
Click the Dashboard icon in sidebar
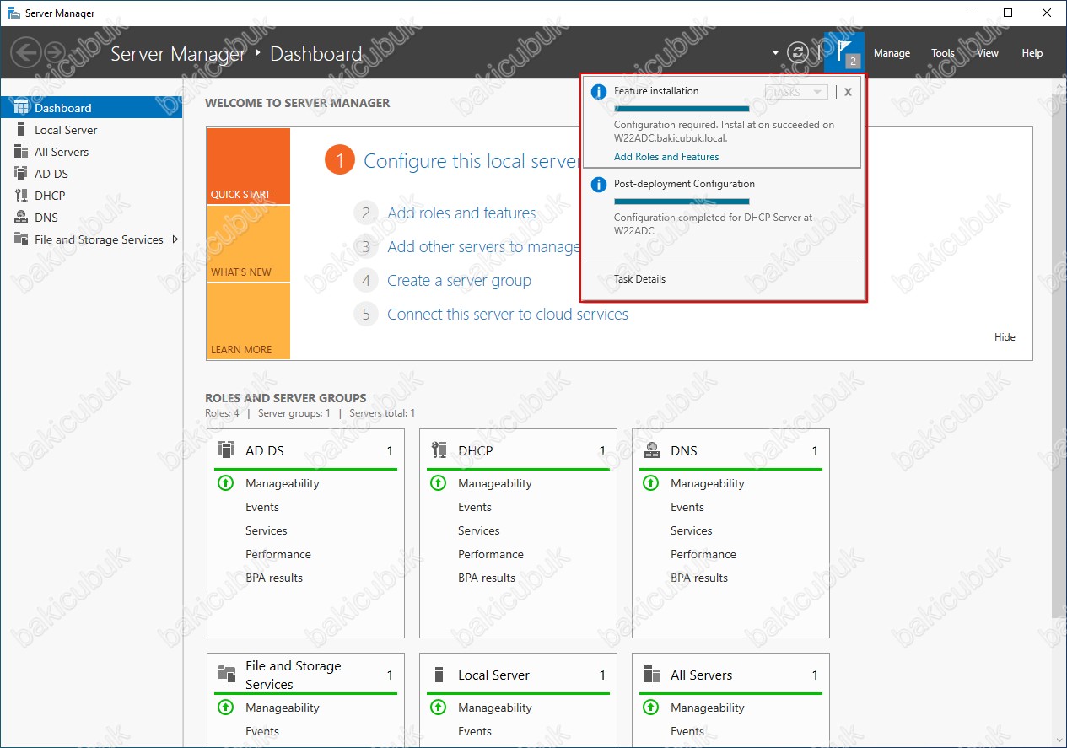coord(21,108)
